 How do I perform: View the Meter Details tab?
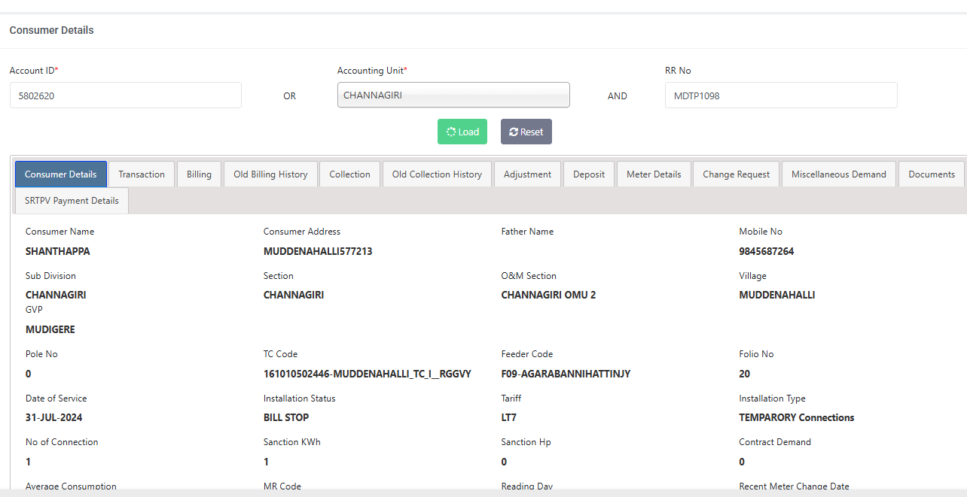click(x=654, y=174)
